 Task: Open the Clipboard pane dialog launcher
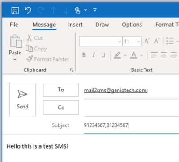coord(72,70)
